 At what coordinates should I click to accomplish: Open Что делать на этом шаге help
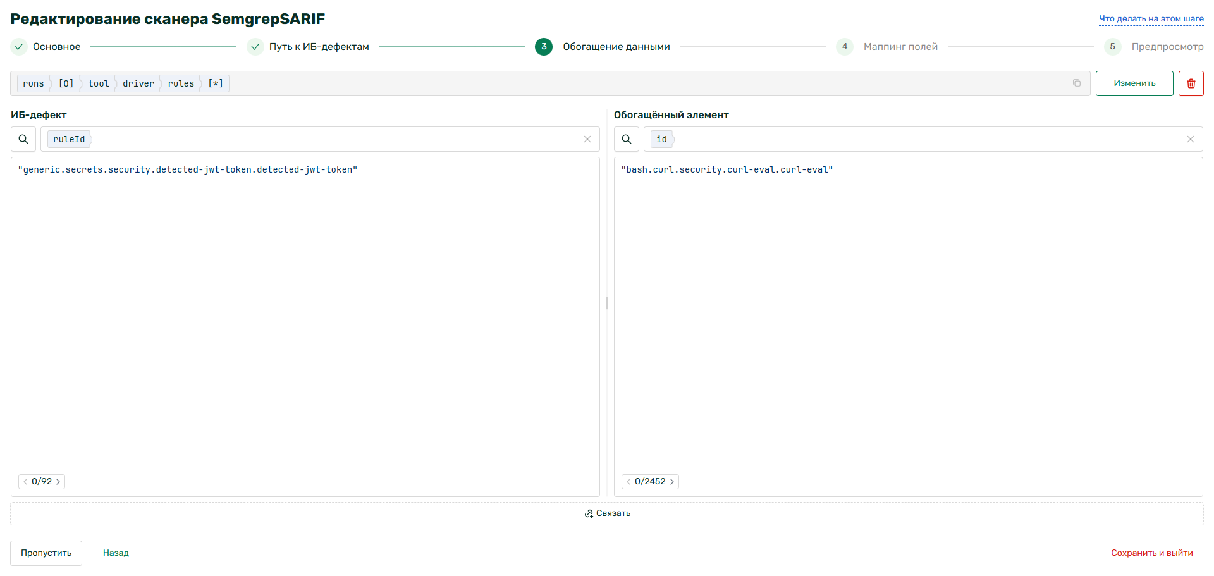1151,19
